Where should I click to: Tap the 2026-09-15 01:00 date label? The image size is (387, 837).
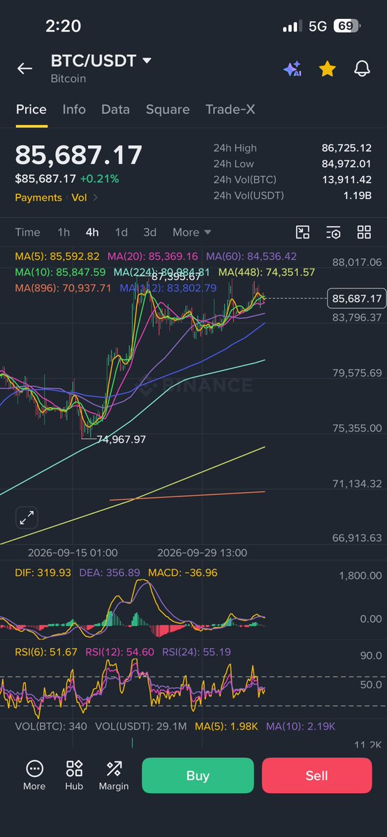[73, 553]
